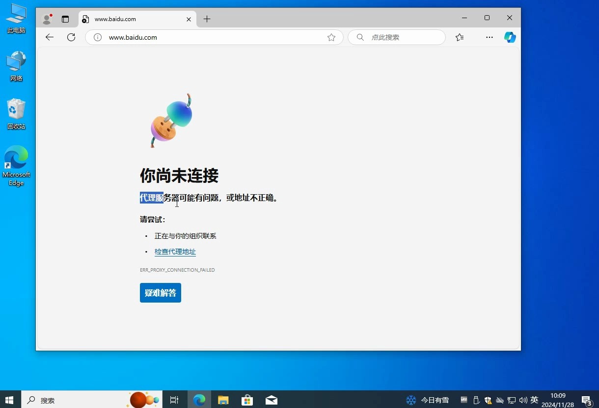Switch input language indicator 英
Screen dimensions: 599x408
(534, 400)
